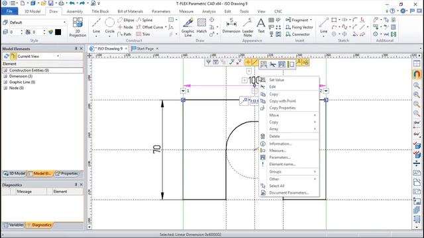Viewport: 424px width, 238px height.
Task: Select the 2D Projection tool
Action: click(78, 27)
